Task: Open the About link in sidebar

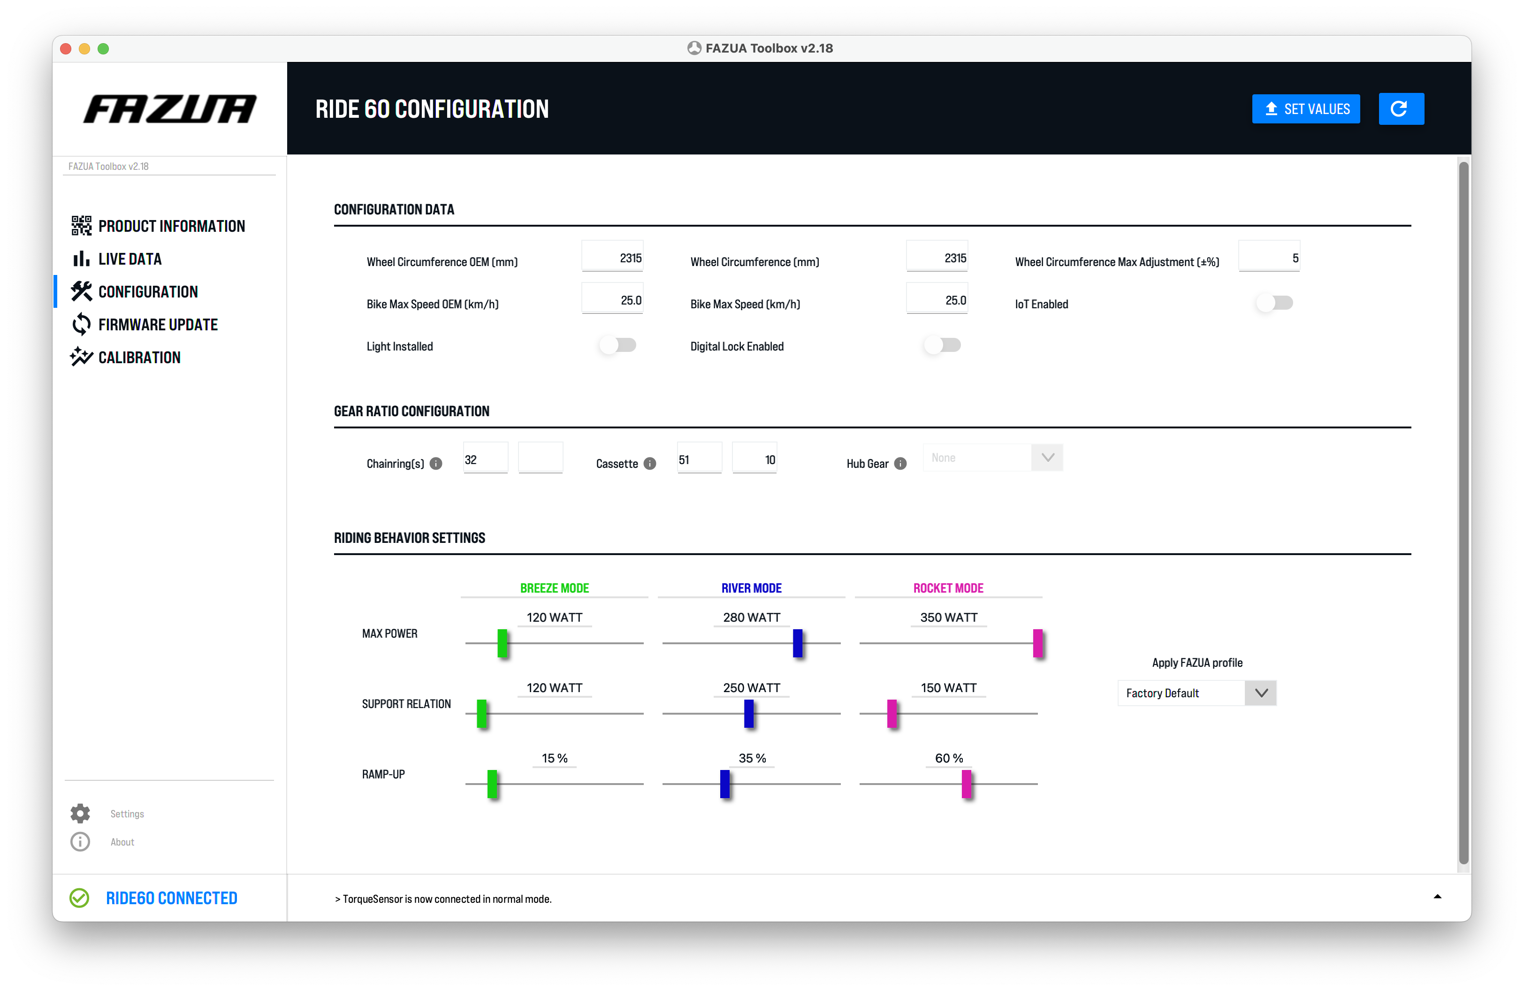Action: click(122, 842)
